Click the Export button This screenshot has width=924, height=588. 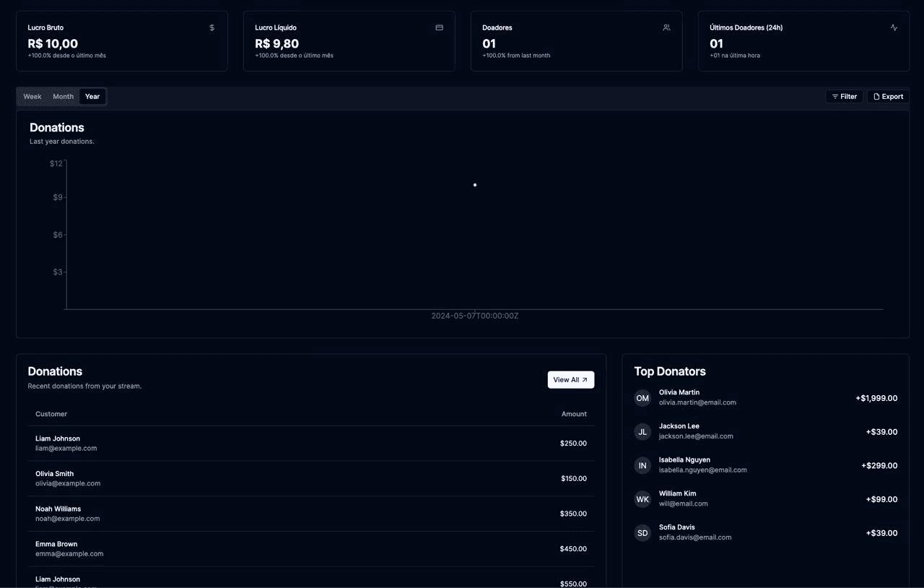coord(888,96)
